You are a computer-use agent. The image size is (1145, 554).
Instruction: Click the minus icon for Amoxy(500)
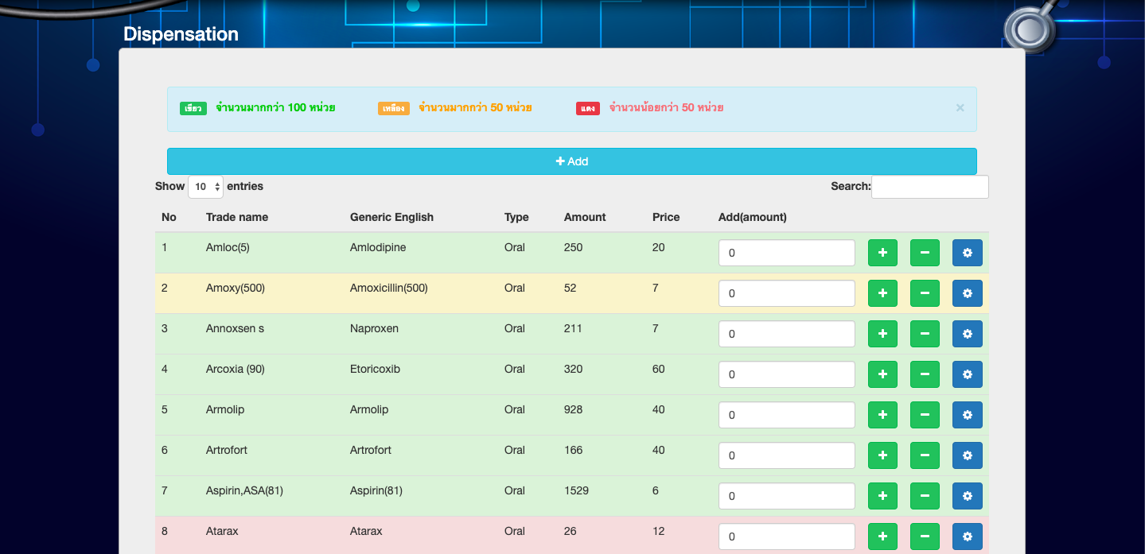point(925,293)
